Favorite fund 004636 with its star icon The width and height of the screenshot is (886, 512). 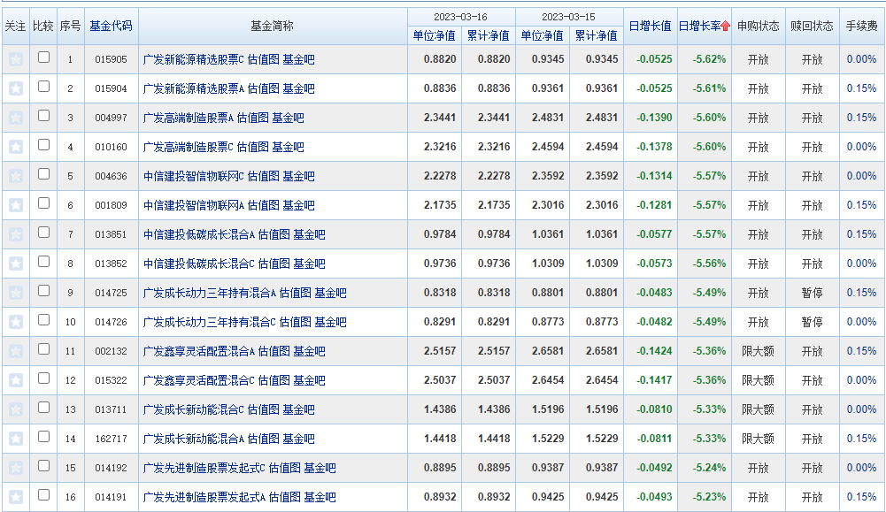16,176
